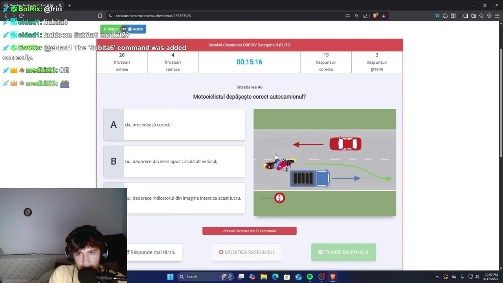The image size is (503, 283).
Task: Open OBS Studio from the taskbar
Action: tap(321, 277)
